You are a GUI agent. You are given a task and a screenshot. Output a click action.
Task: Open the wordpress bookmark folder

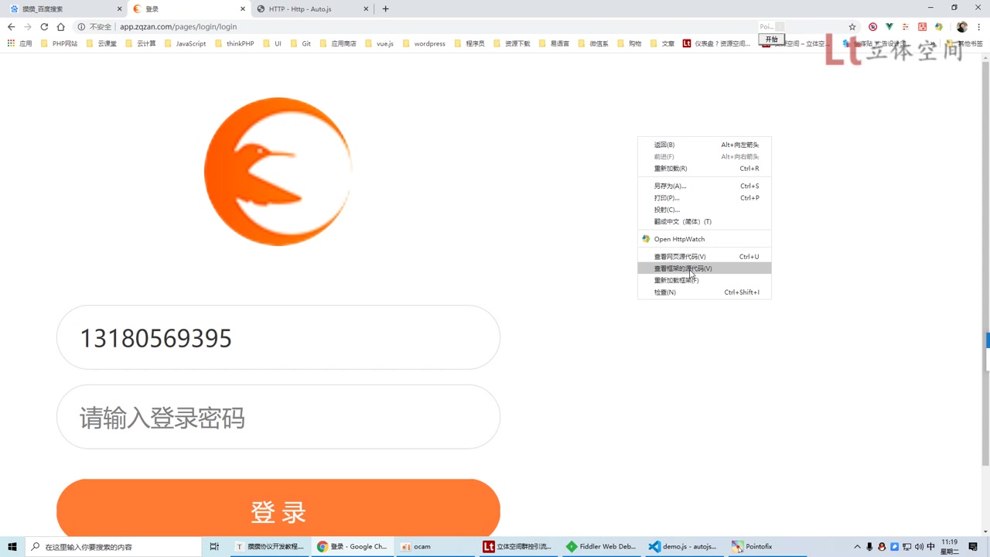pos(424,43)
